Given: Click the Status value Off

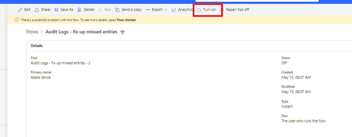Looking at the screenshot, I should (x=284, y=63).
